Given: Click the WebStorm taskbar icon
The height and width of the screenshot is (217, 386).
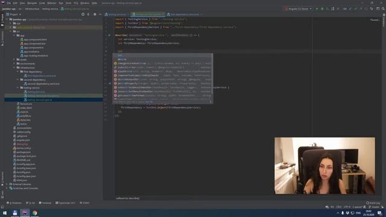Looking at the screenshot, I should point(25,213).
